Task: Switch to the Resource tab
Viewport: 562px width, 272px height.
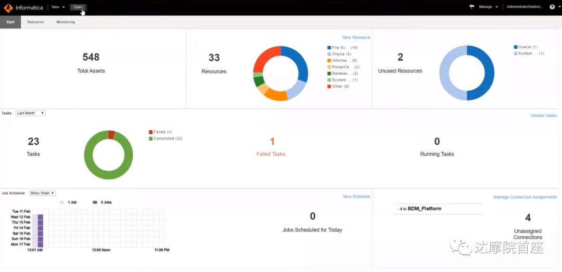Action: [x=35, y=22]
